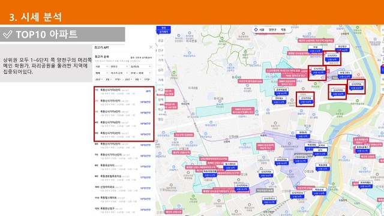Viewport: 384px width, 216px height.
Task: Open the 우성 apartment marker on the map
Action: click(x=315, y=49)
